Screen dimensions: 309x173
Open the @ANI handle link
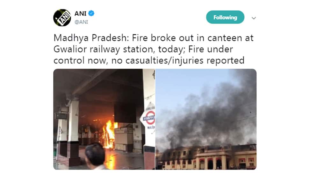tap(81, 22)
